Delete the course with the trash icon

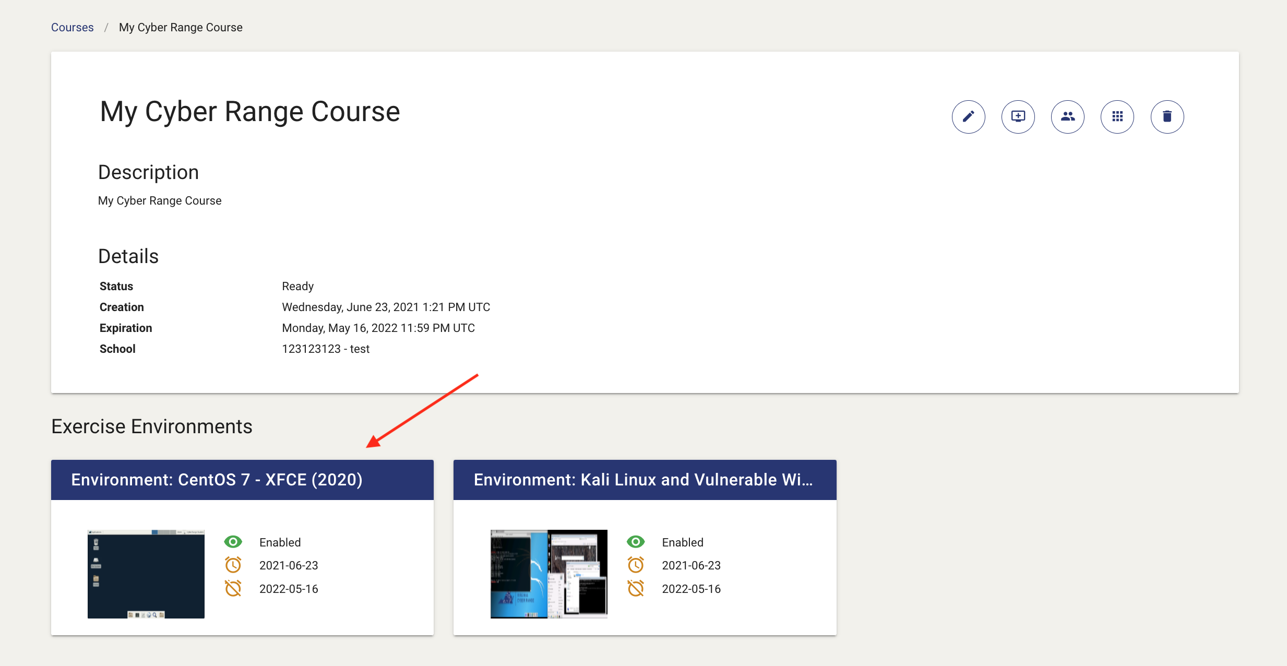[x=1167, y=117]
